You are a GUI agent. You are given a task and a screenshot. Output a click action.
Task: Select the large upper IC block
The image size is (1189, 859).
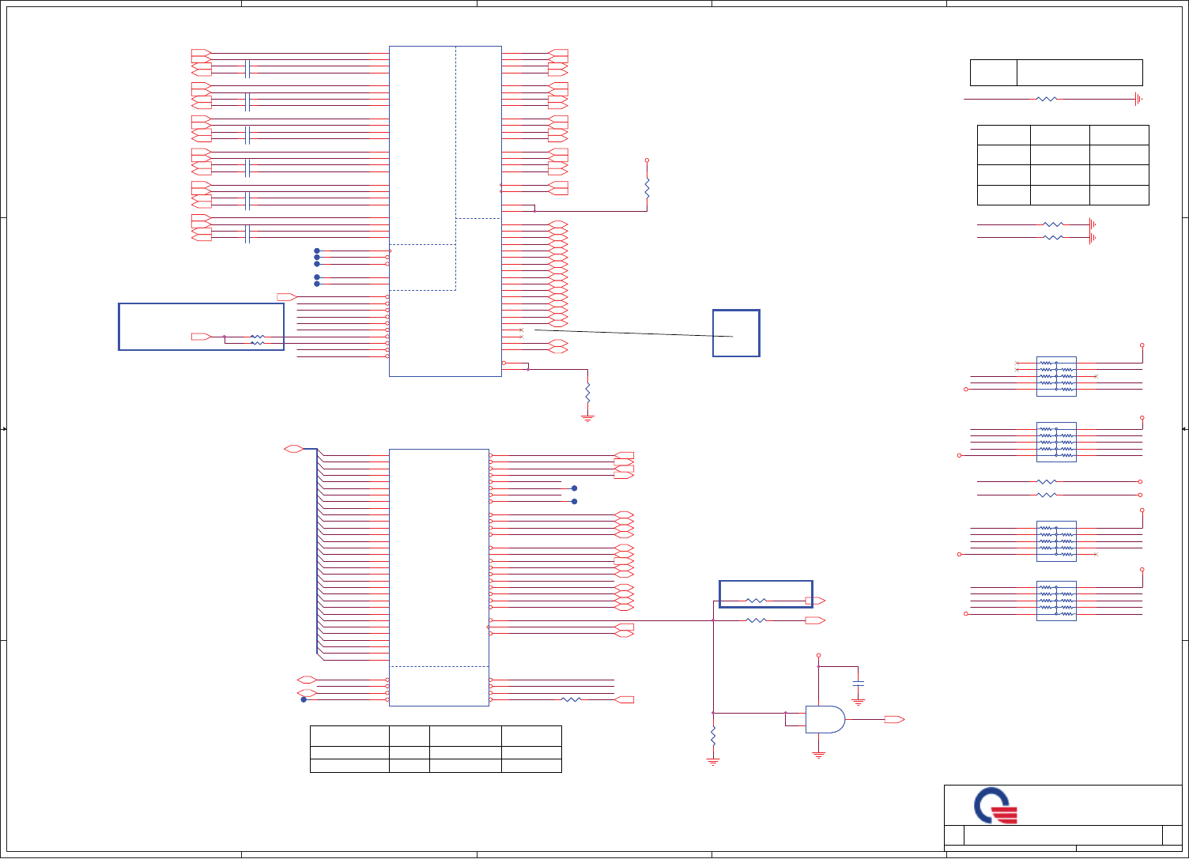click(x=445, y=211)
